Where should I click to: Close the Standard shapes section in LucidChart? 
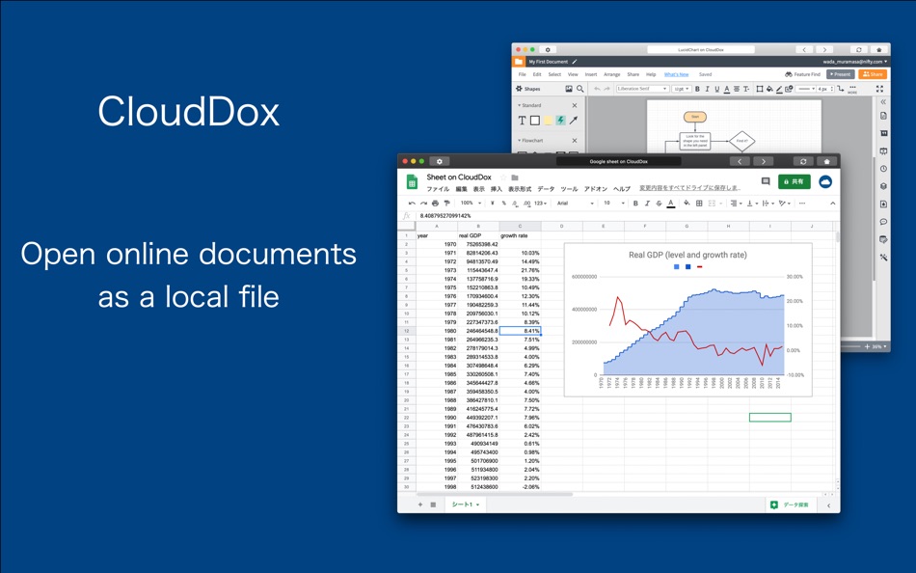pos(575,106)
